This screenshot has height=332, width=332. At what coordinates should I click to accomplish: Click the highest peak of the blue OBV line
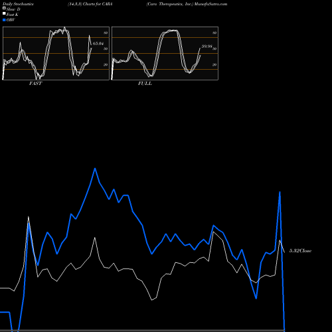[95, 169]
